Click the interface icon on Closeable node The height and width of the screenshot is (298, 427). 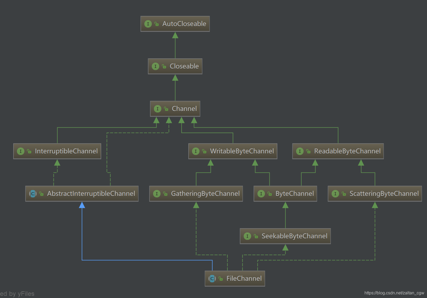(x=155, y=66)
